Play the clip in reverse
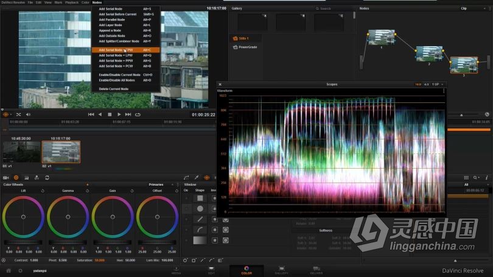The width and height of the screenshot is (493, 277). [x=100, y=114]
